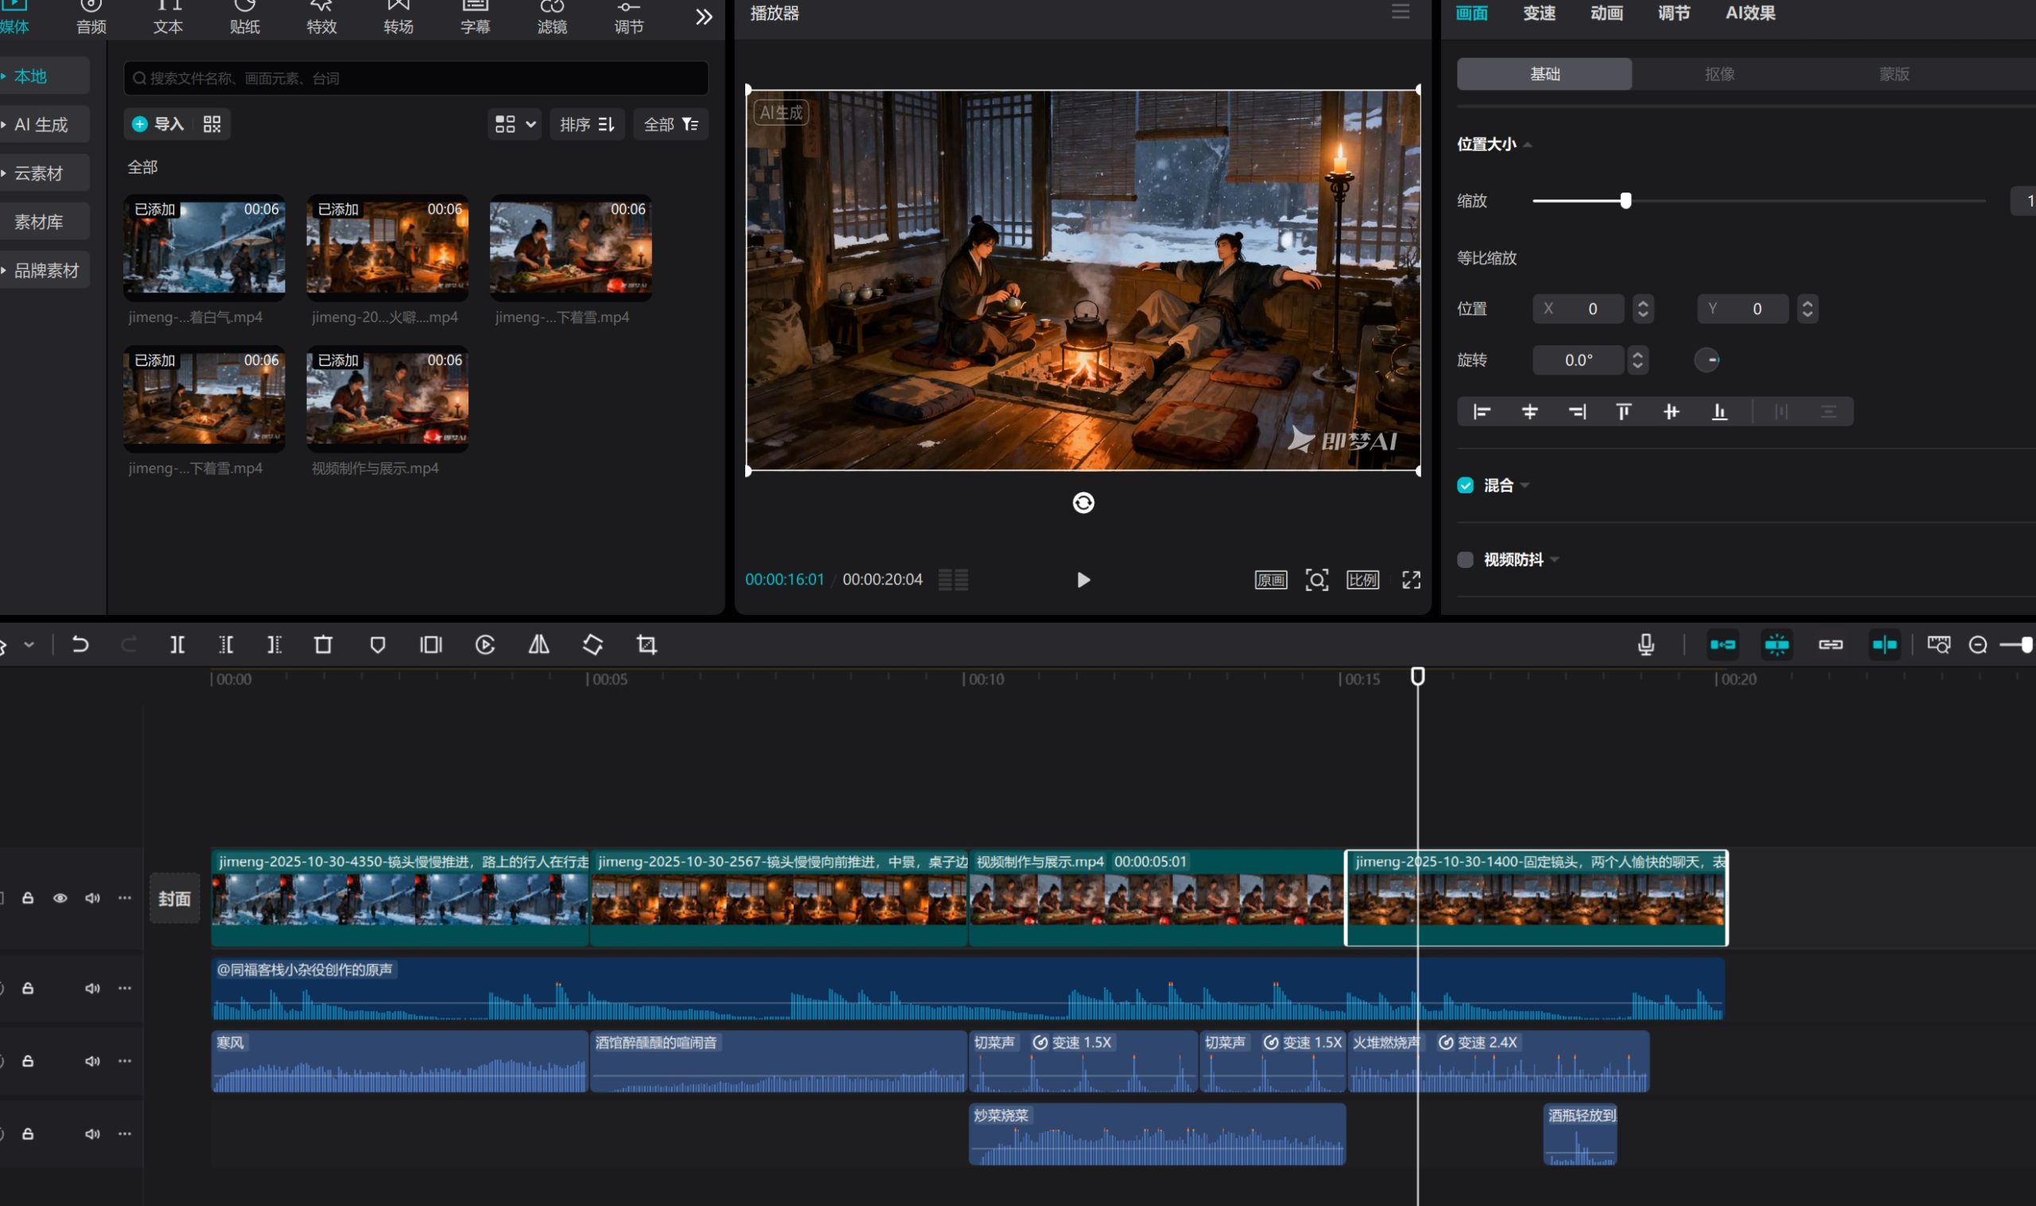The width and height of the screenshot is (2036, 1206).
Task: Switch to the 变速 tab
Action: 1539,13
